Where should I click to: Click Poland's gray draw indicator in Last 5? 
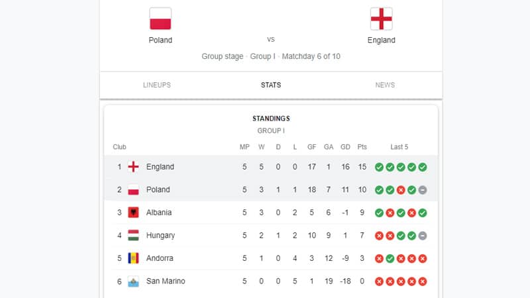[x=423, y=190]
